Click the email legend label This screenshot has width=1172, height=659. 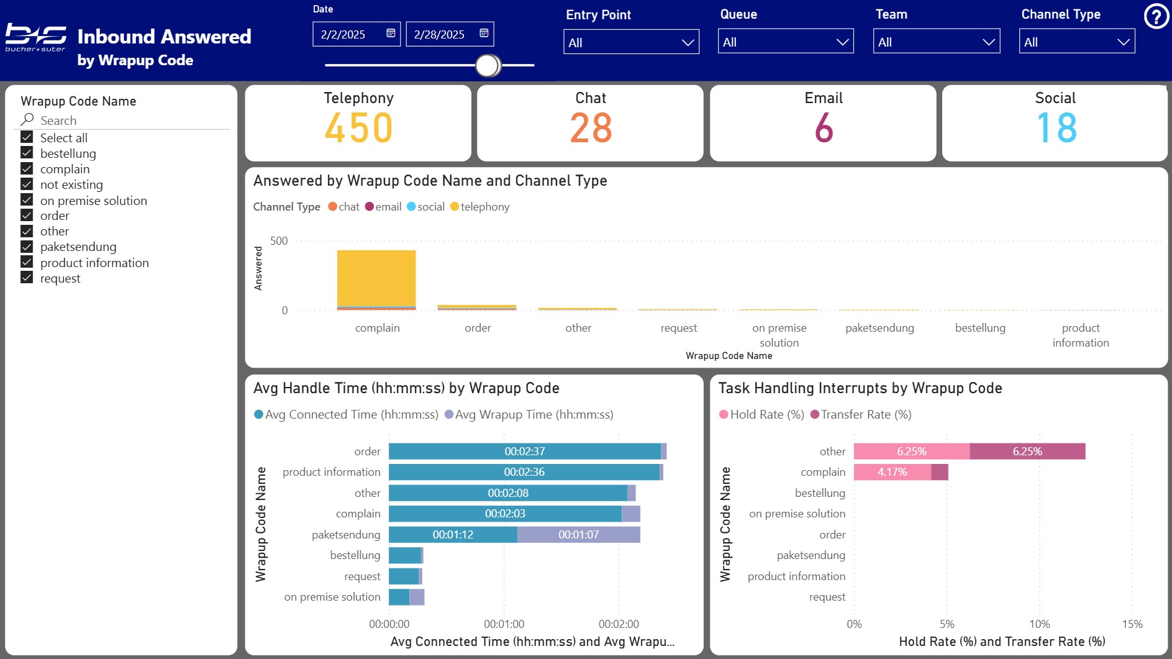click(388, 207)
